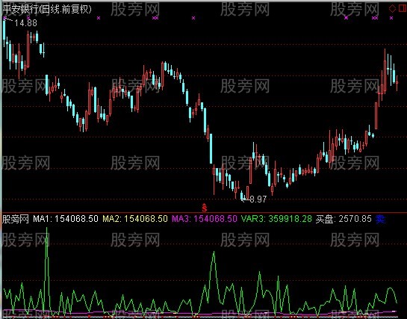
Task: Select the yellow MA2: 154068.50 value
Action: pos(135,219)
